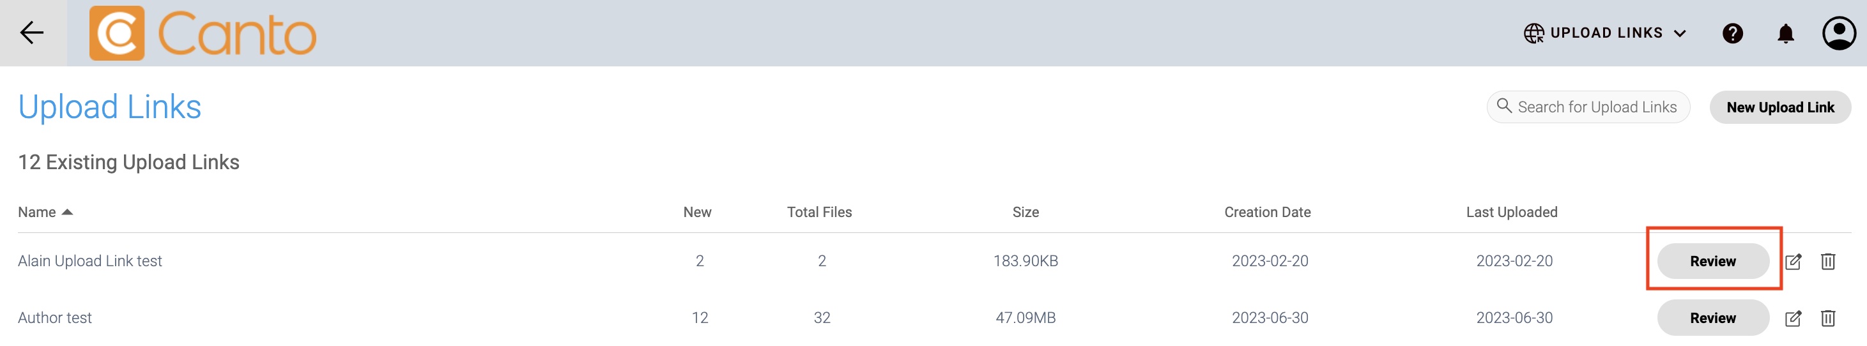Image resolution: width=1867 pixels, height=346 pixels.
Task: Toggle sort arrow on Name column
Action: point(67,212)
